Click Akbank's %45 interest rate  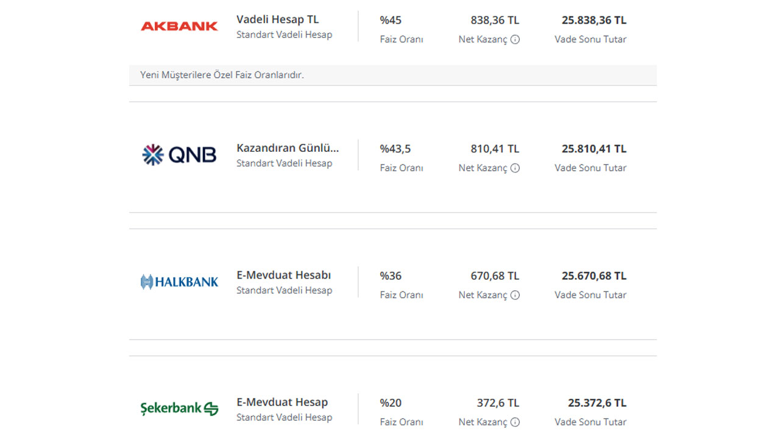coord(391,20)
